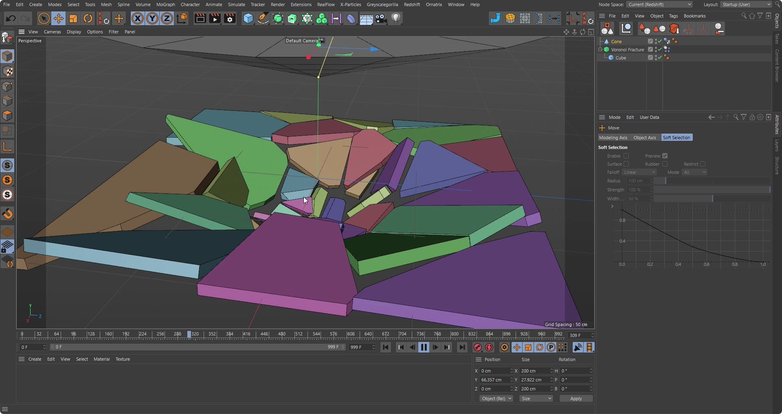Toggle the X axis lock icon

138,19
